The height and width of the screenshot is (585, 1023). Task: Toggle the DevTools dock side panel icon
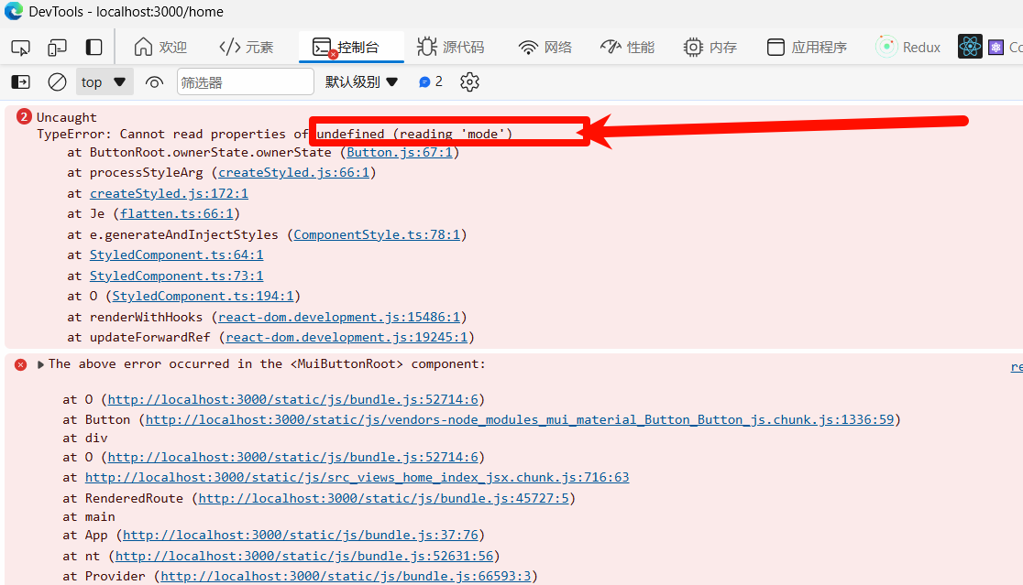[x=93, y=47]
